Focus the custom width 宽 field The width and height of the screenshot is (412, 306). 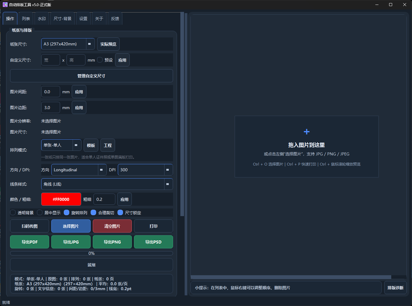coord(51,60)
